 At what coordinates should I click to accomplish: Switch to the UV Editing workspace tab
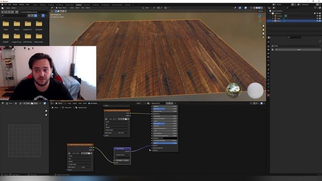tap(59, 5)
